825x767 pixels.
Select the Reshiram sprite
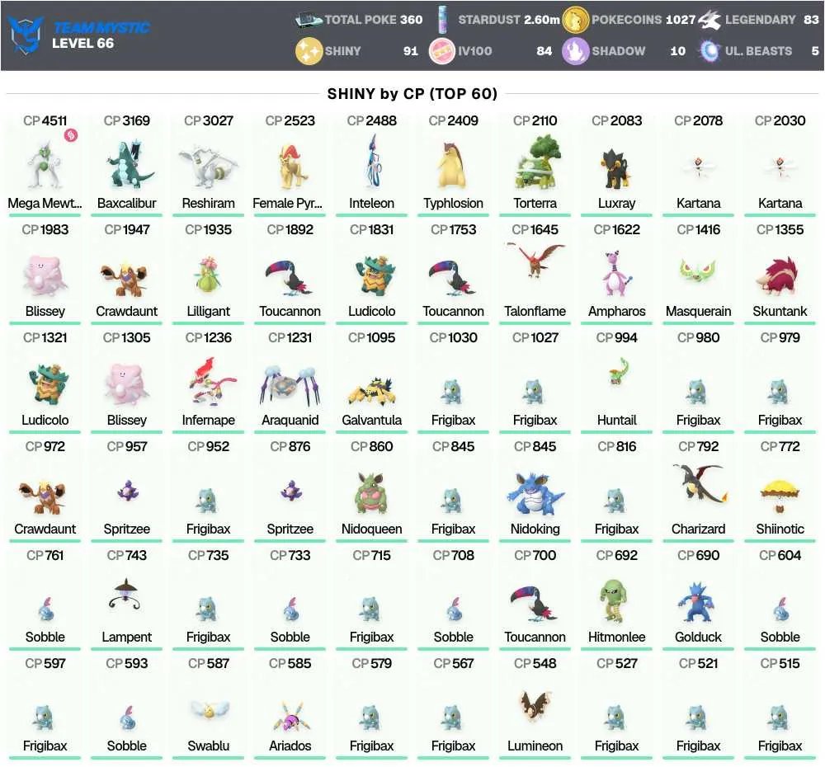coord(209,167)
